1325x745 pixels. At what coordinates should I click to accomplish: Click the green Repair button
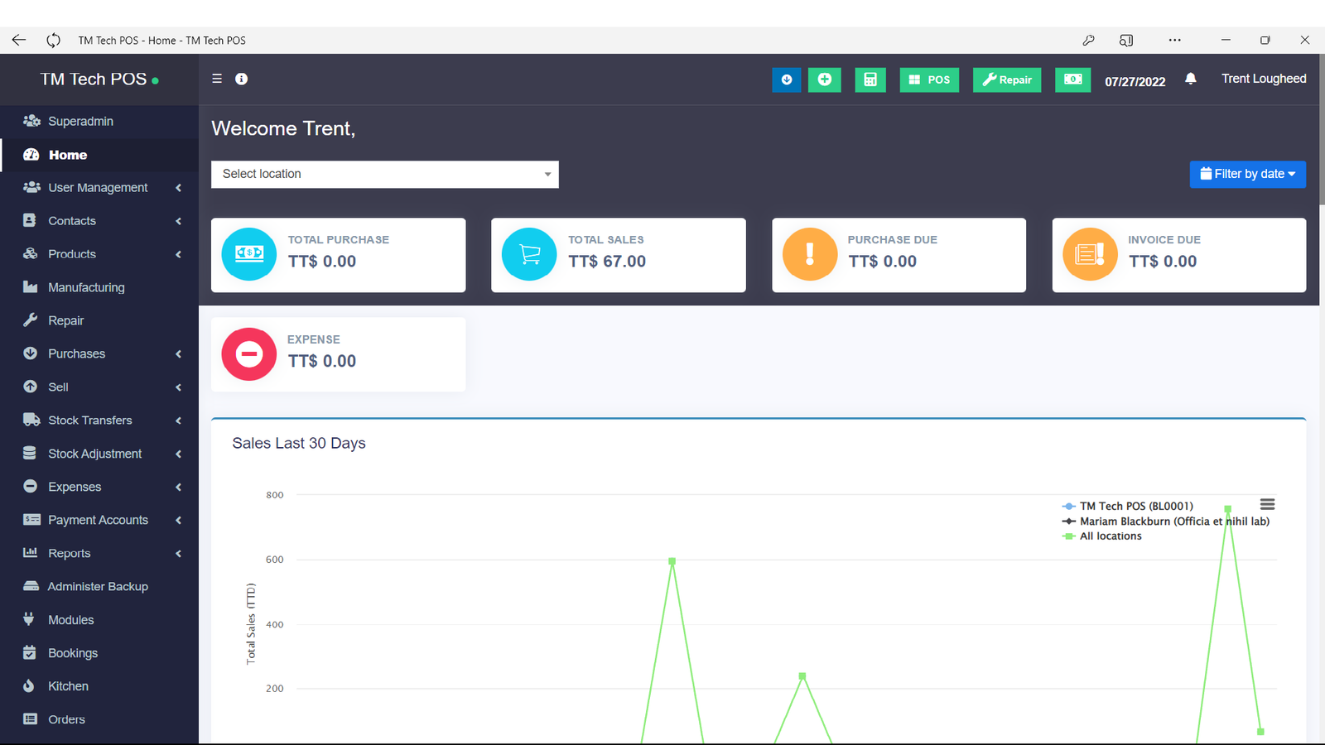click(1006, 79)
